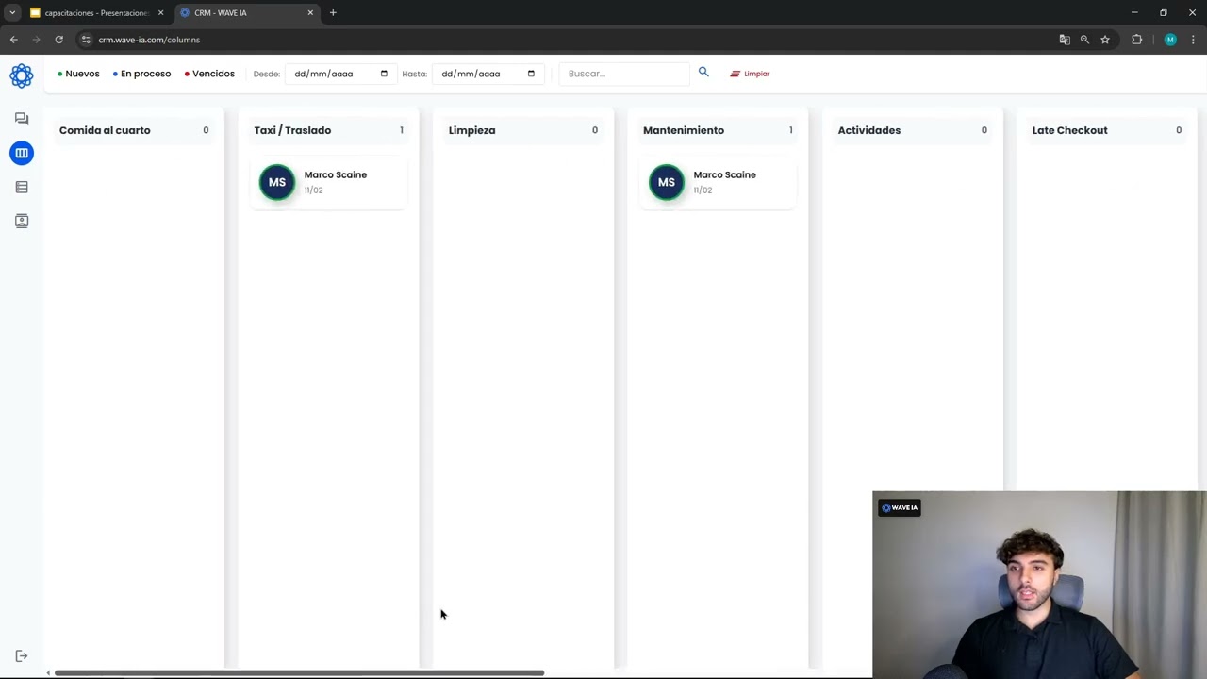Screen dimensions: 1207x679
Task: Click into the Hasta date field
Action: [x=487, y=74]
